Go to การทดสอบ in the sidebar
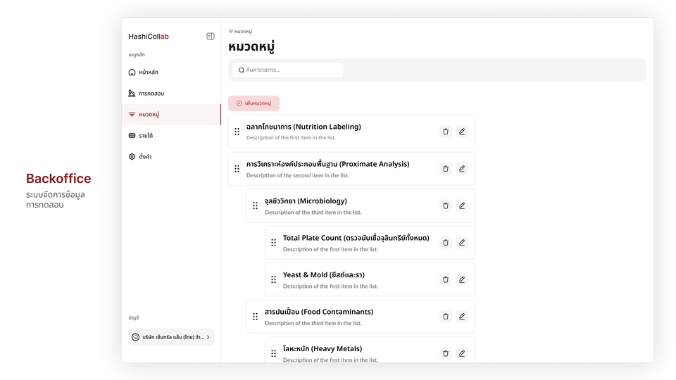 click(151, 94)
